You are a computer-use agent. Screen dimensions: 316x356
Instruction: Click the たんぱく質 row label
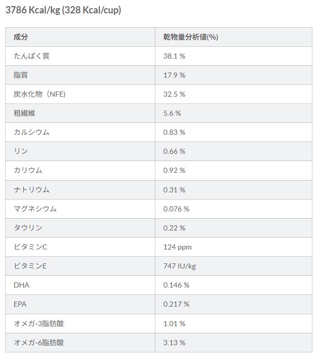[x=31, y=56]
